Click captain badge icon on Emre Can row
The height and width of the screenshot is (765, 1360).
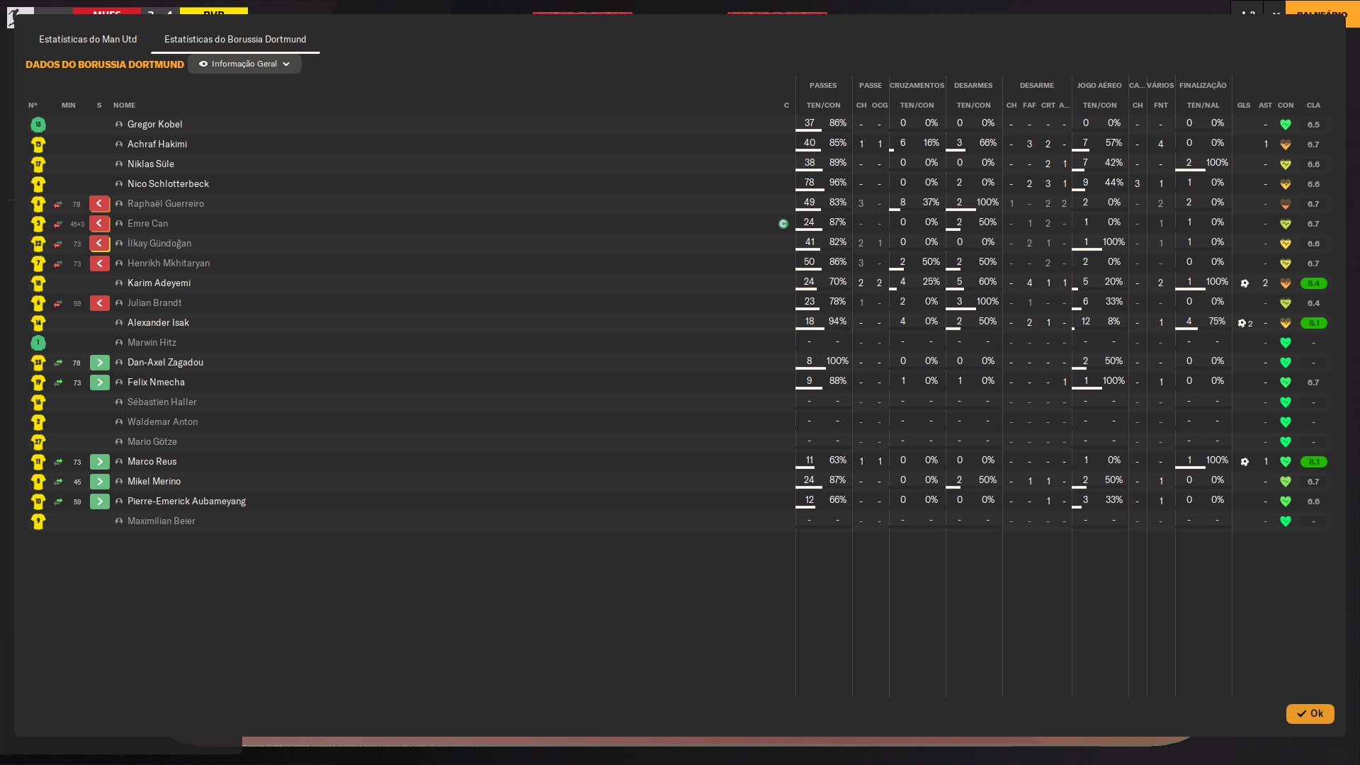coord(783,224)
